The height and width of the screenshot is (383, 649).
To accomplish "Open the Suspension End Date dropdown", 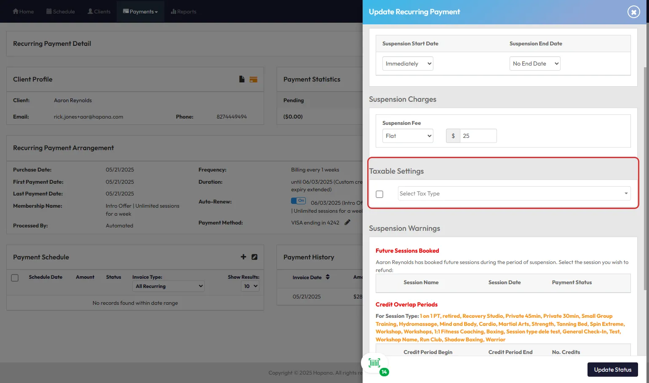I will coord(534,63).
